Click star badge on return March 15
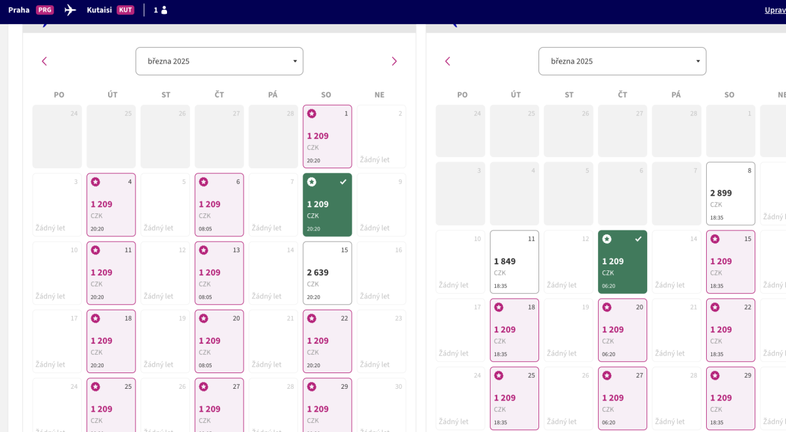The image size is (786, 432). [715, 239]
